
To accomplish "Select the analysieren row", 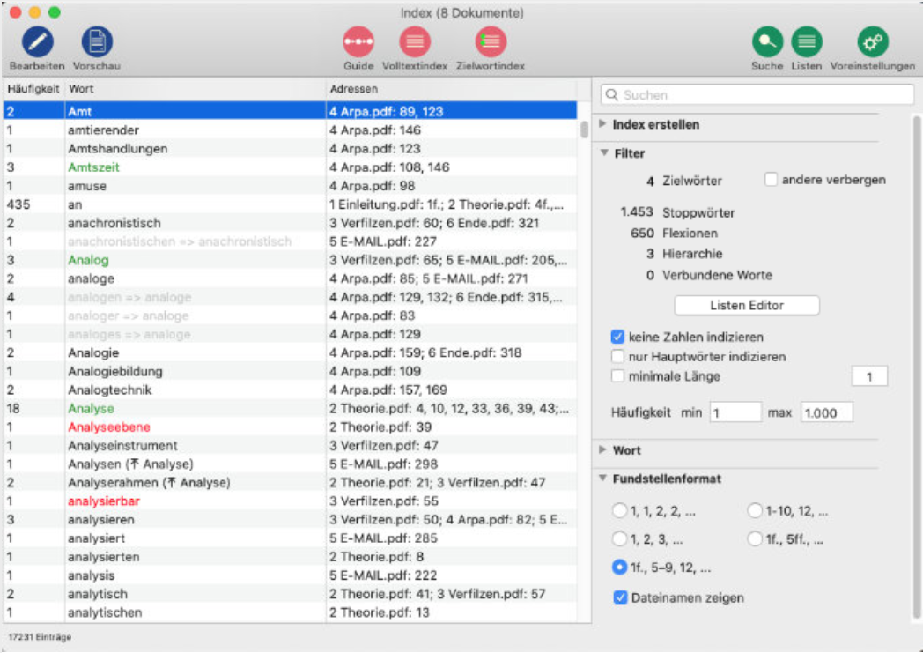I will click(290, 519).
